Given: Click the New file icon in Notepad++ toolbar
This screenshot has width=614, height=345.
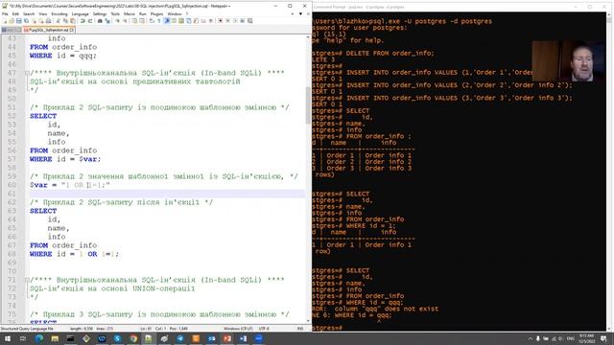Looking at the screenshot, I should click(x=5, y=21).
